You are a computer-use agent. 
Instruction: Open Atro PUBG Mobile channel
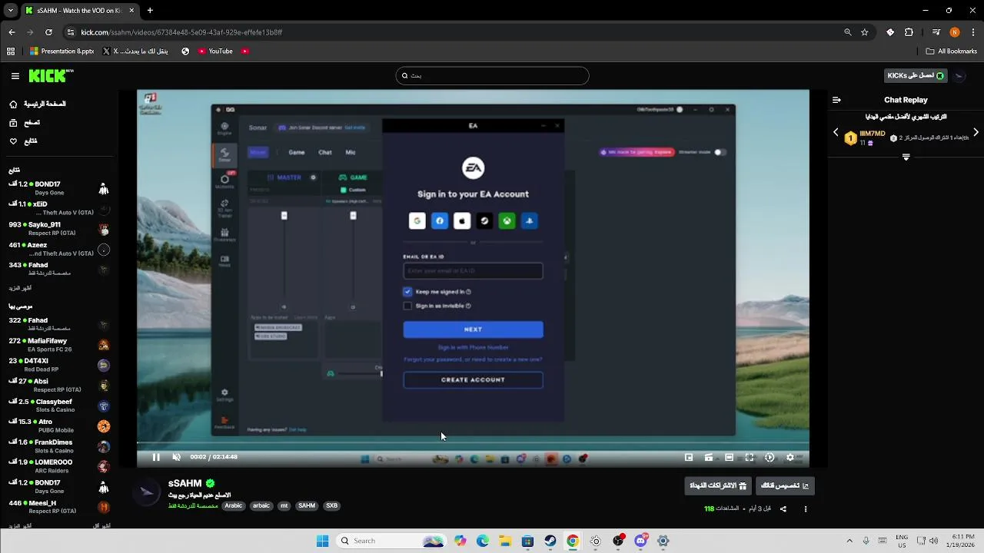point(58,426)
